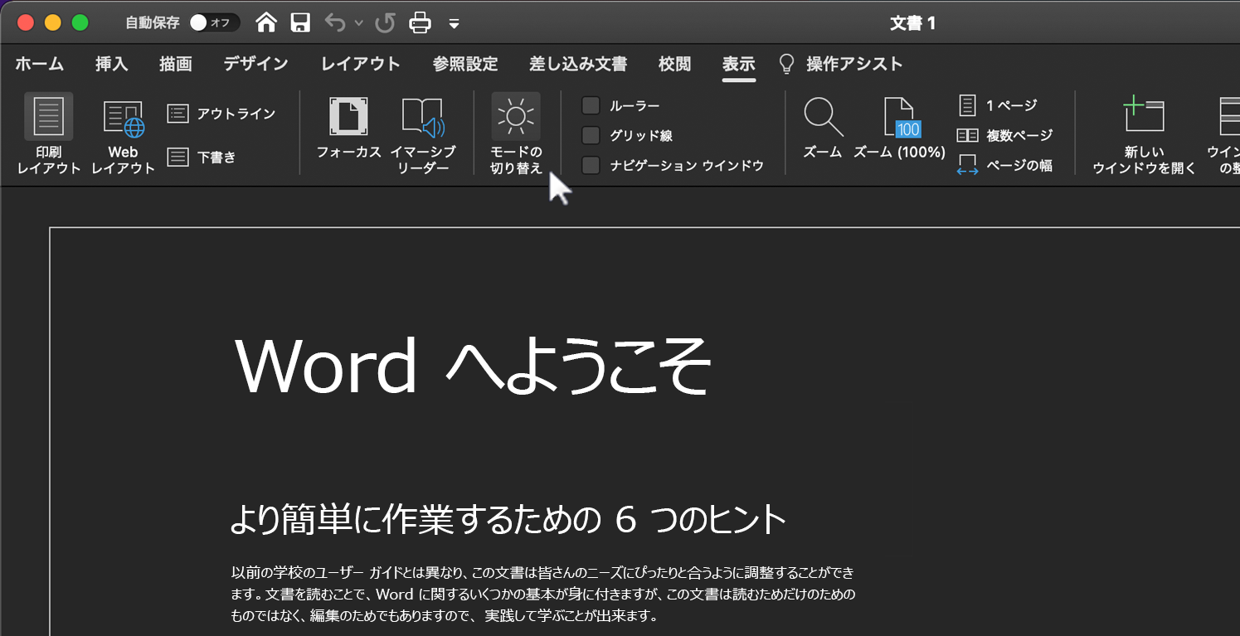
Task: Enable ナビゲーション ウインドウ checkbox
Action: point(591,165)
